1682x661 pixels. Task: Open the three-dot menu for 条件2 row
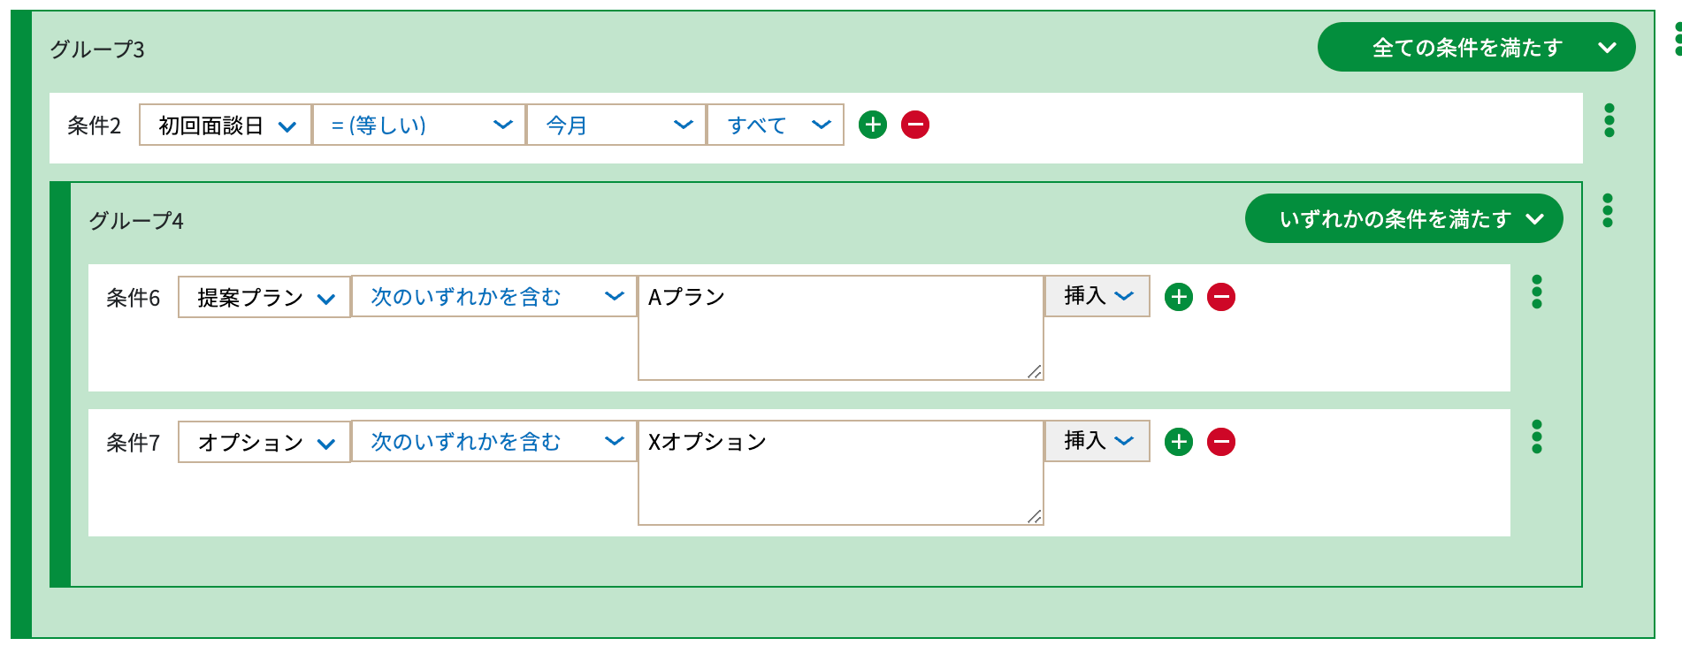pos(1609,120)
